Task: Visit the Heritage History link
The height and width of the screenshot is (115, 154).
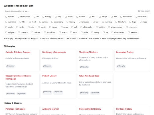Action: click(x=124, y=109)
